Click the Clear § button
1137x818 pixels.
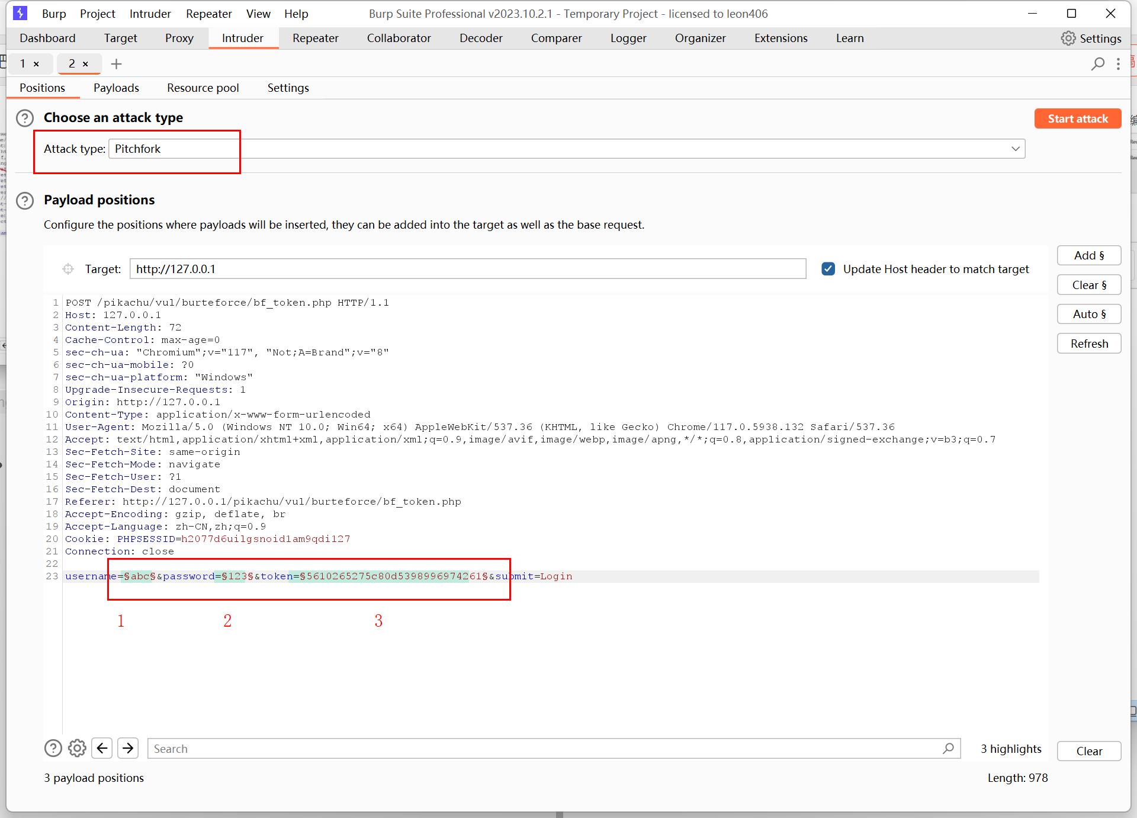(x=1089, y=285)
